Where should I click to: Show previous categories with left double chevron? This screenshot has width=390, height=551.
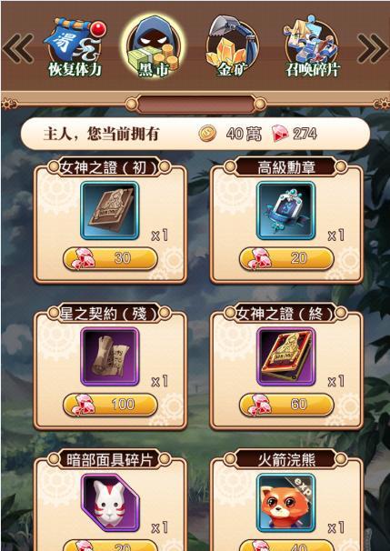click(x=17, y=48)
